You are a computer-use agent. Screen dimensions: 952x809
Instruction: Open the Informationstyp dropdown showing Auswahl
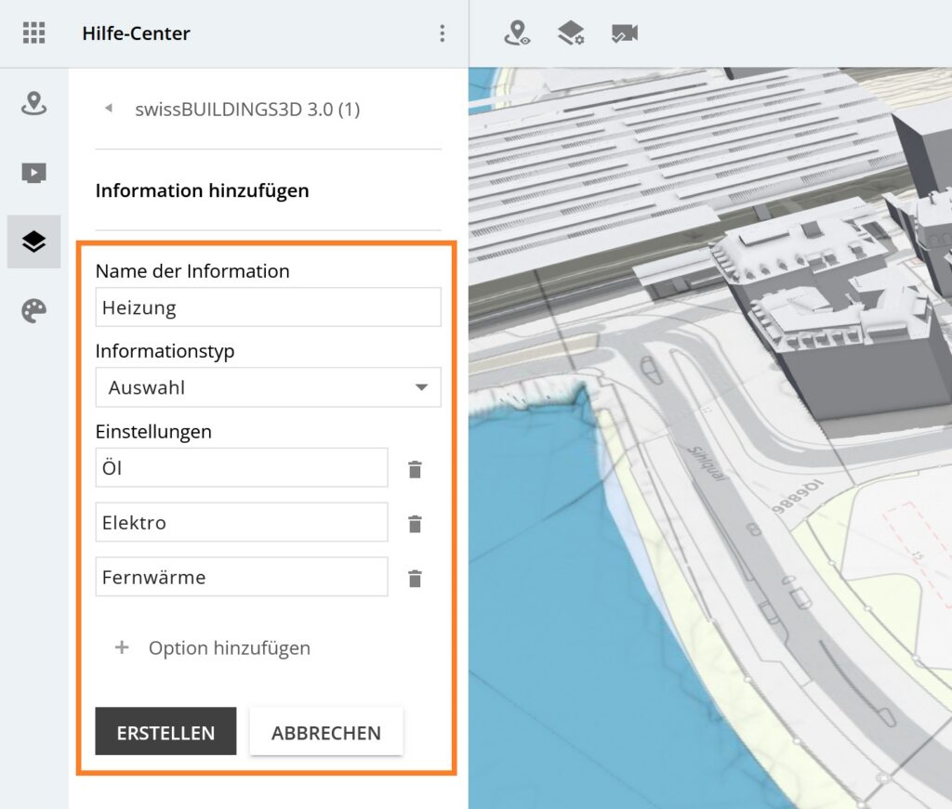point(268,387)
